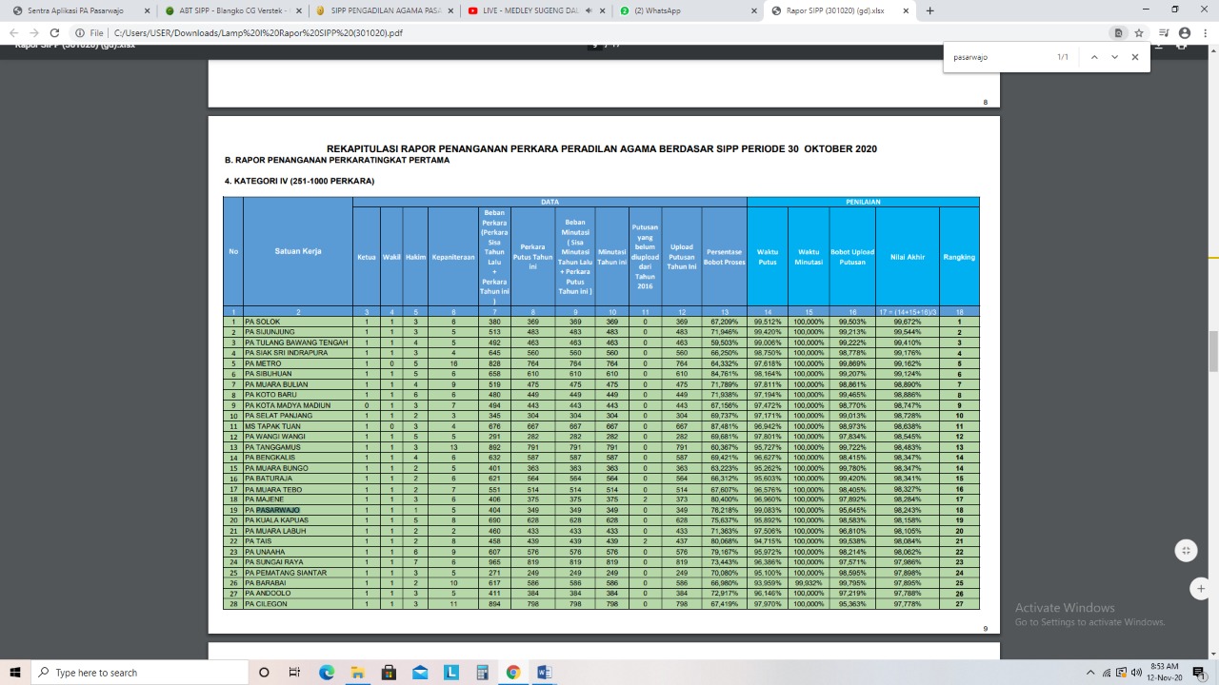Mute the LIVE - MEDLEY SUGENG tab audio
Viewport: 1219px width, 685px height.
pyautogui.click(x=589, y=10)
